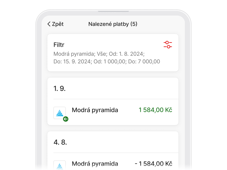Viewport: 227px width, 170px height.
Task: Click the upper knob of the filter icon
Action: 167,42
